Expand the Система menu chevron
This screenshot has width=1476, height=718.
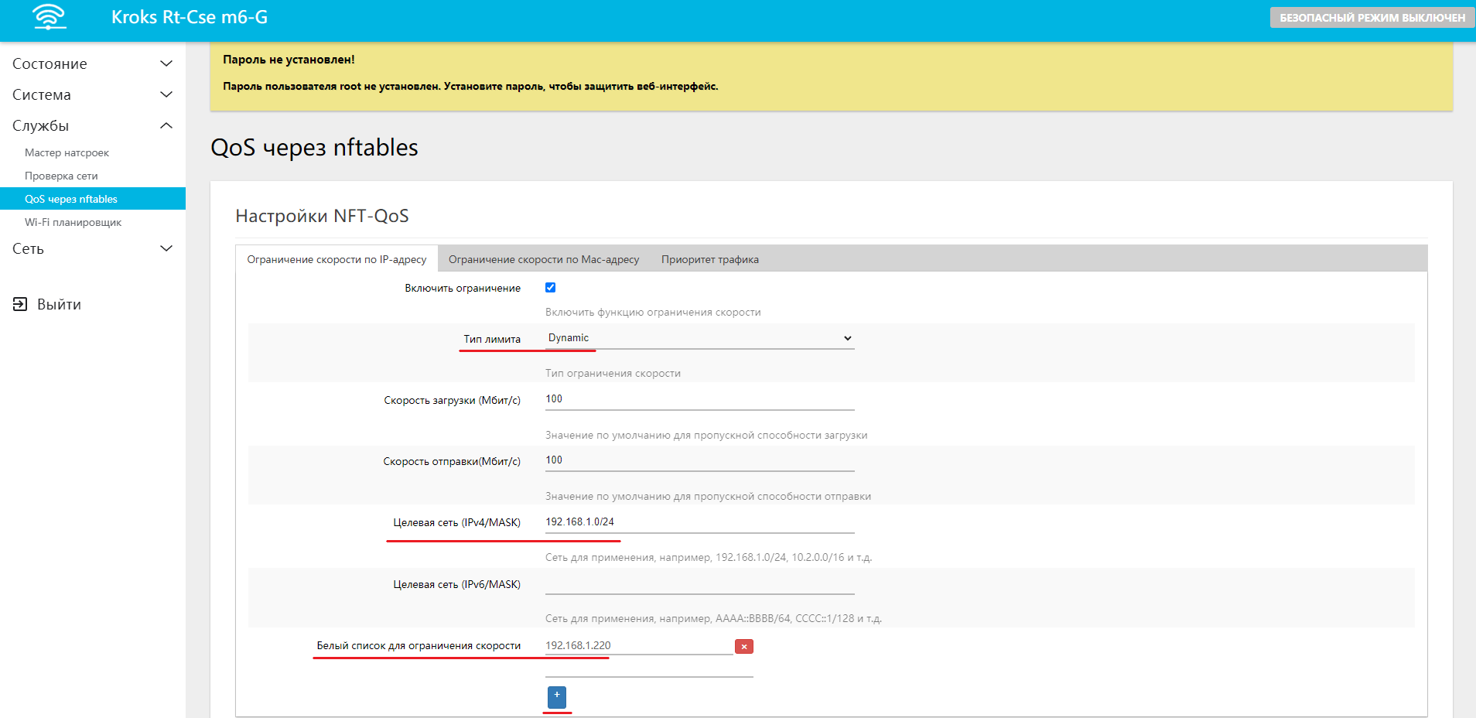click(166, 94)
